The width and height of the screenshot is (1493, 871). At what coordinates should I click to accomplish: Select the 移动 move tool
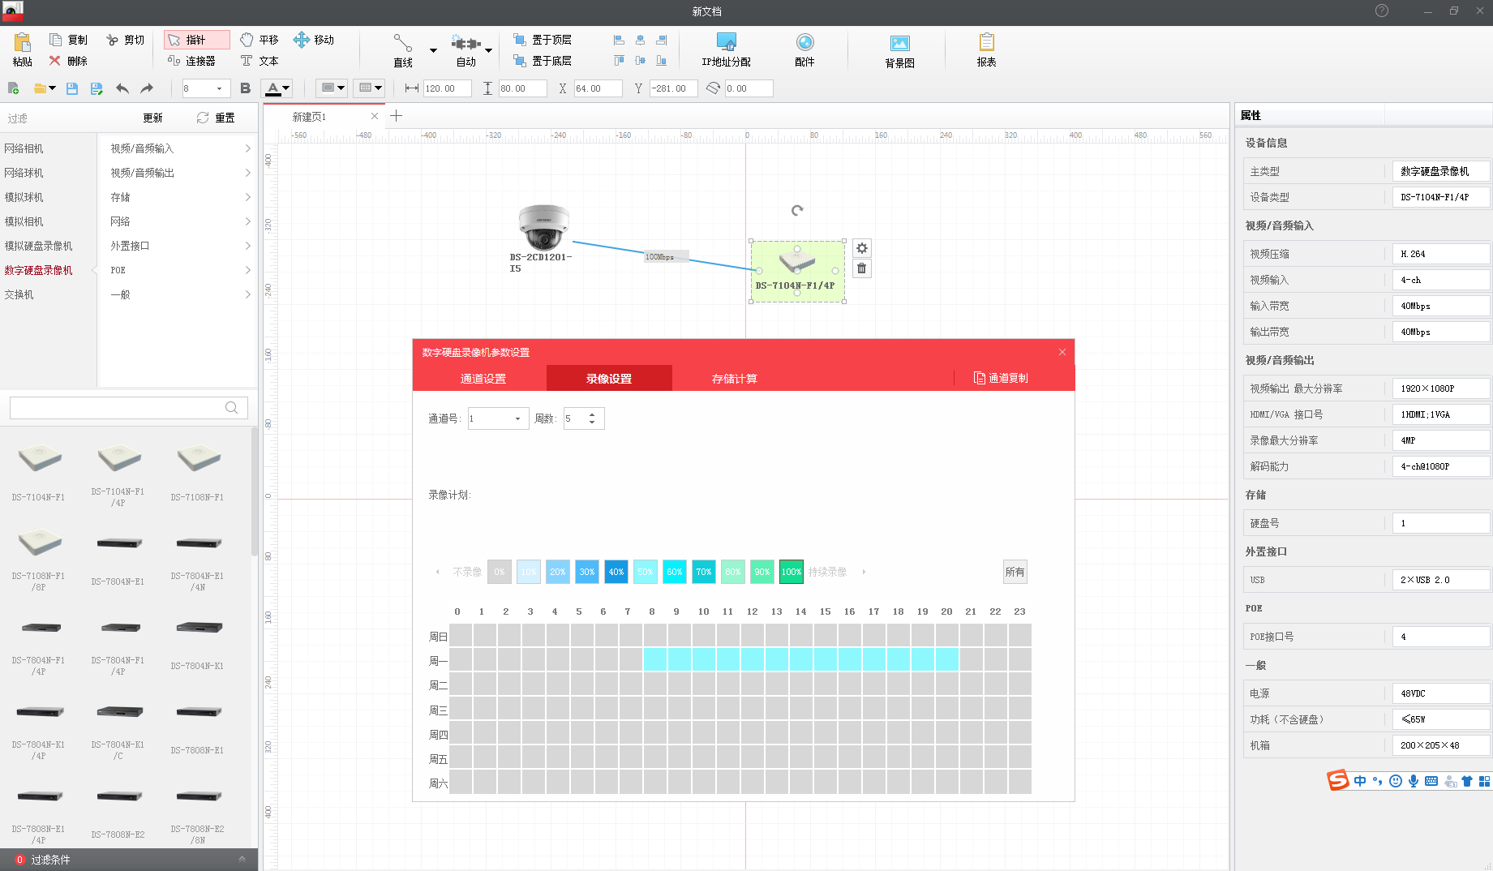click(313, 40)
